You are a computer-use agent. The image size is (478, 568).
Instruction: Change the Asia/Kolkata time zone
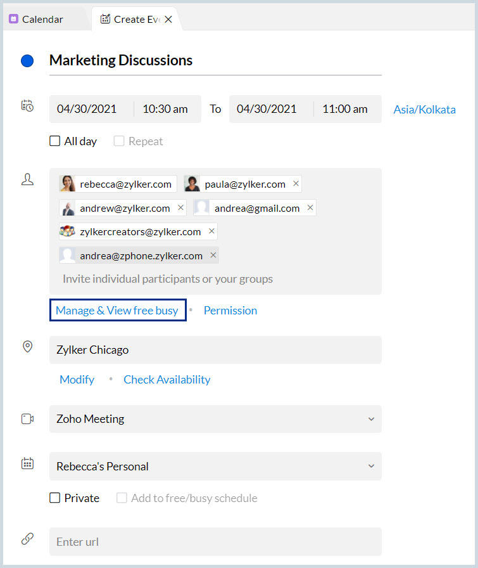[424, 109]
